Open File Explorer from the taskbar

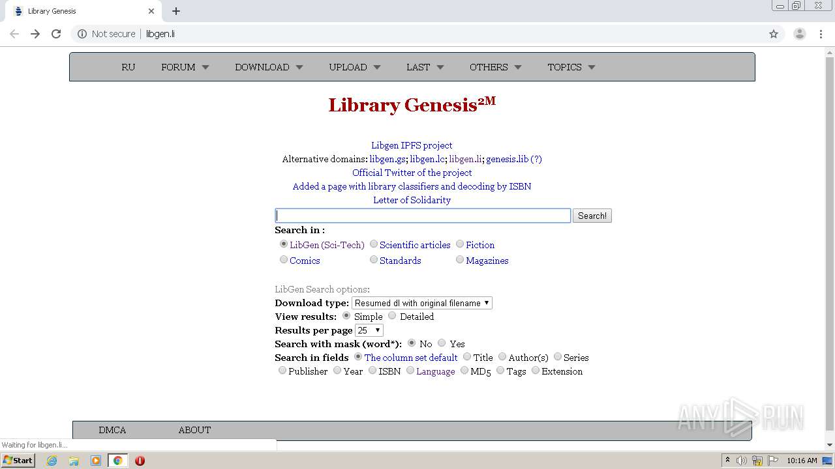(74, 461)
